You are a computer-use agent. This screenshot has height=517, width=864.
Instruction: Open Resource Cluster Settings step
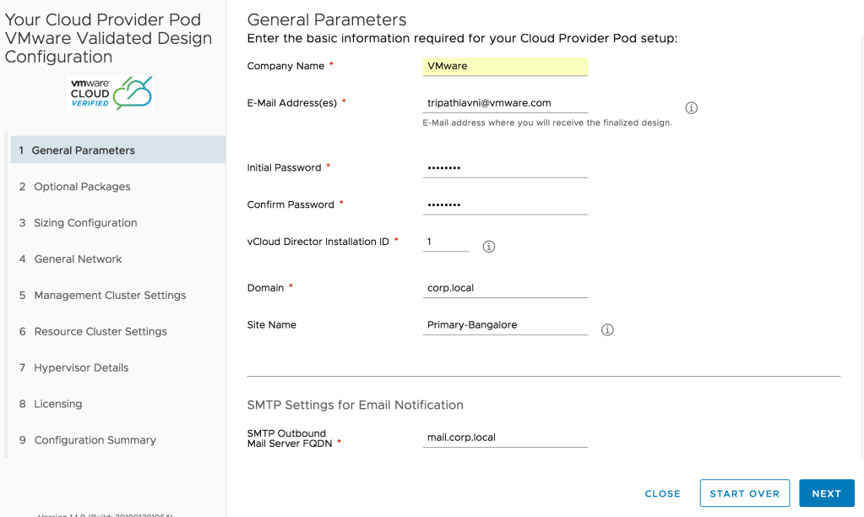pyautogui.click(x=101, y=332)
